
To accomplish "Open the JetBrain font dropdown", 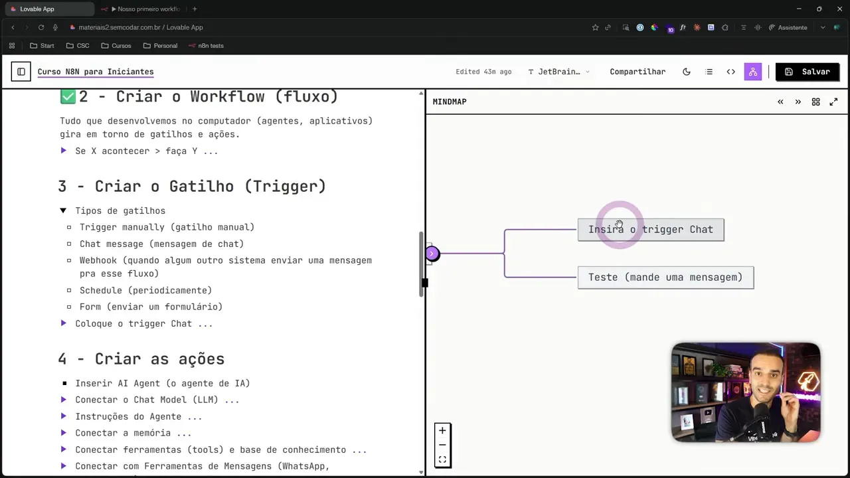I will (x=560, y=71).
